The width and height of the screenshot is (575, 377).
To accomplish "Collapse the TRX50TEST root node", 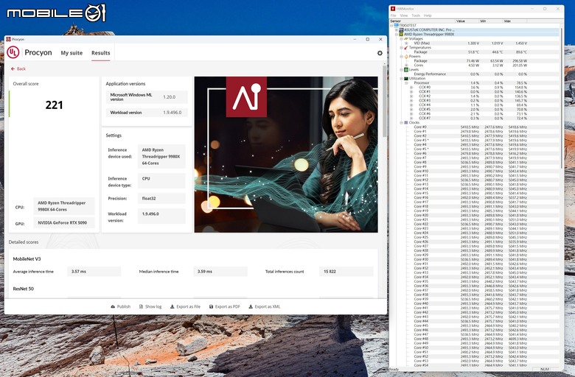I will (x=391, y=25).
